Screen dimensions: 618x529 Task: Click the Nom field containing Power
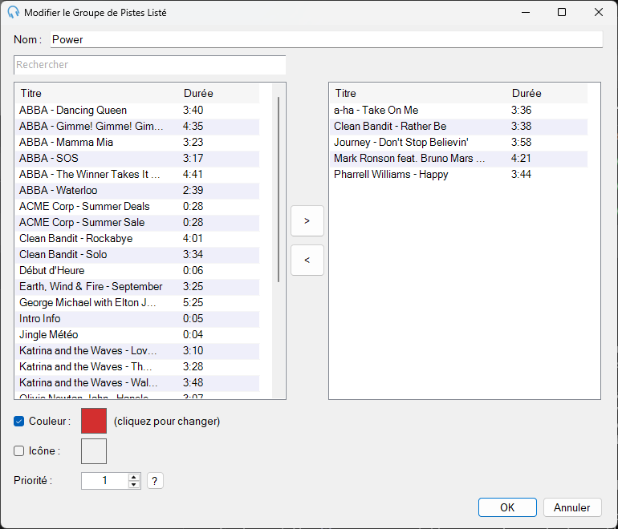(327, 40)
